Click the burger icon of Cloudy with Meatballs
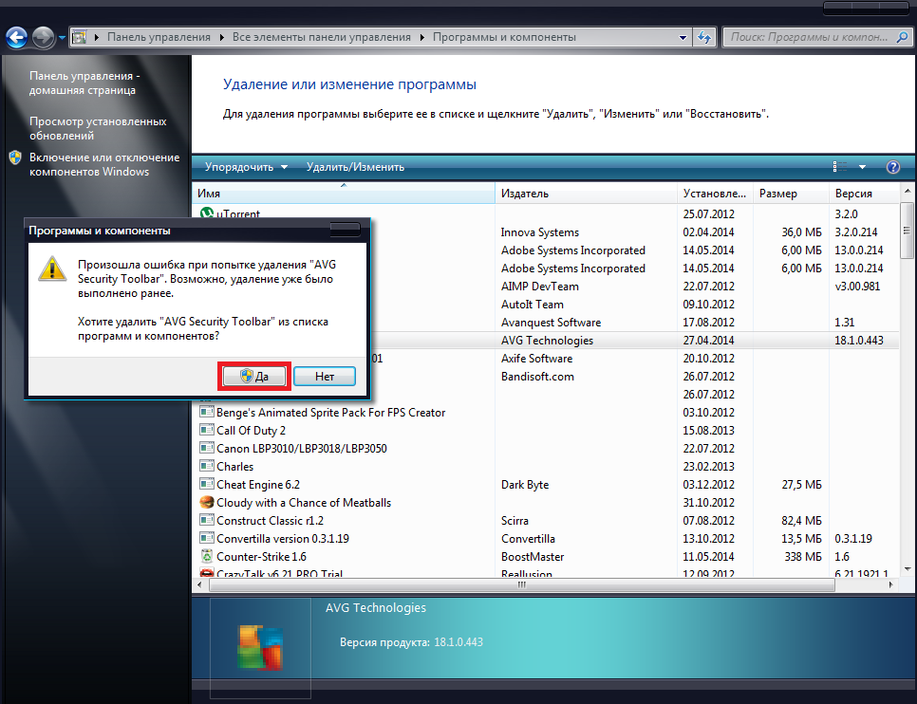917x704 pixels. (x=206, y=502)
